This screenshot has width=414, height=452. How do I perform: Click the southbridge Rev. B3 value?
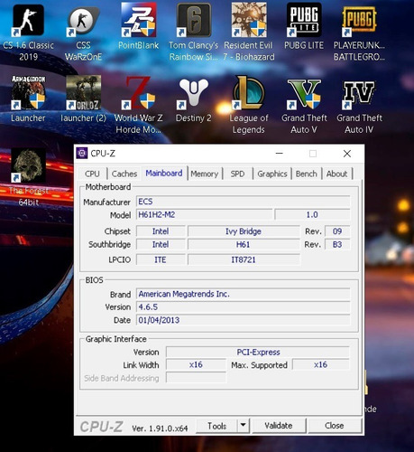tap(337, 244)
